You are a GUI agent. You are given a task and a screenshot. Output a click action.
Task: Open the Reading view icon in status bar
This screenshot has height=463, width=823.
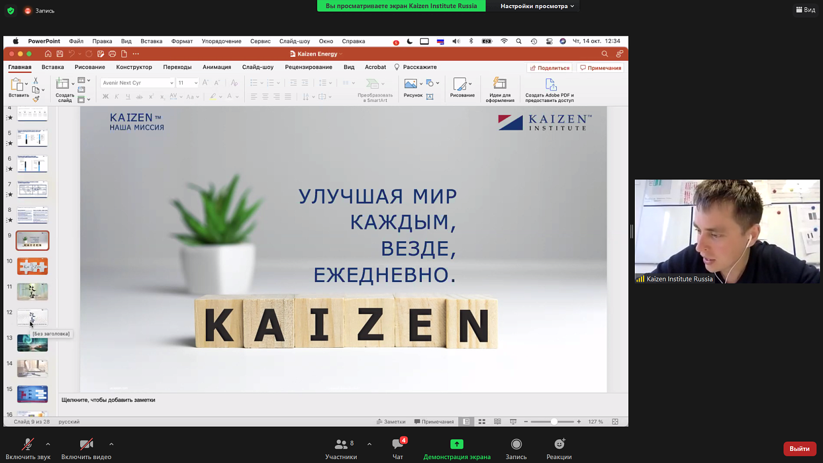coord(498,422)
